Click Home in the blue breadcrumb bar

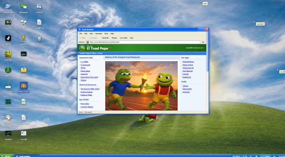click(100, 53)
